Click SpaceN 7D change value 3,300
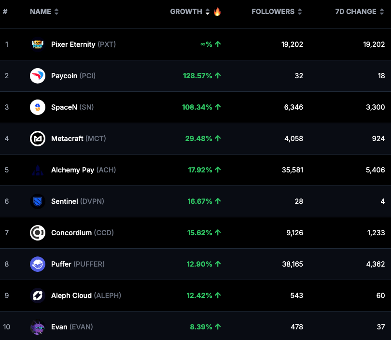The height and width of the screenshot is (340, 391). click(x=375, y=107)
